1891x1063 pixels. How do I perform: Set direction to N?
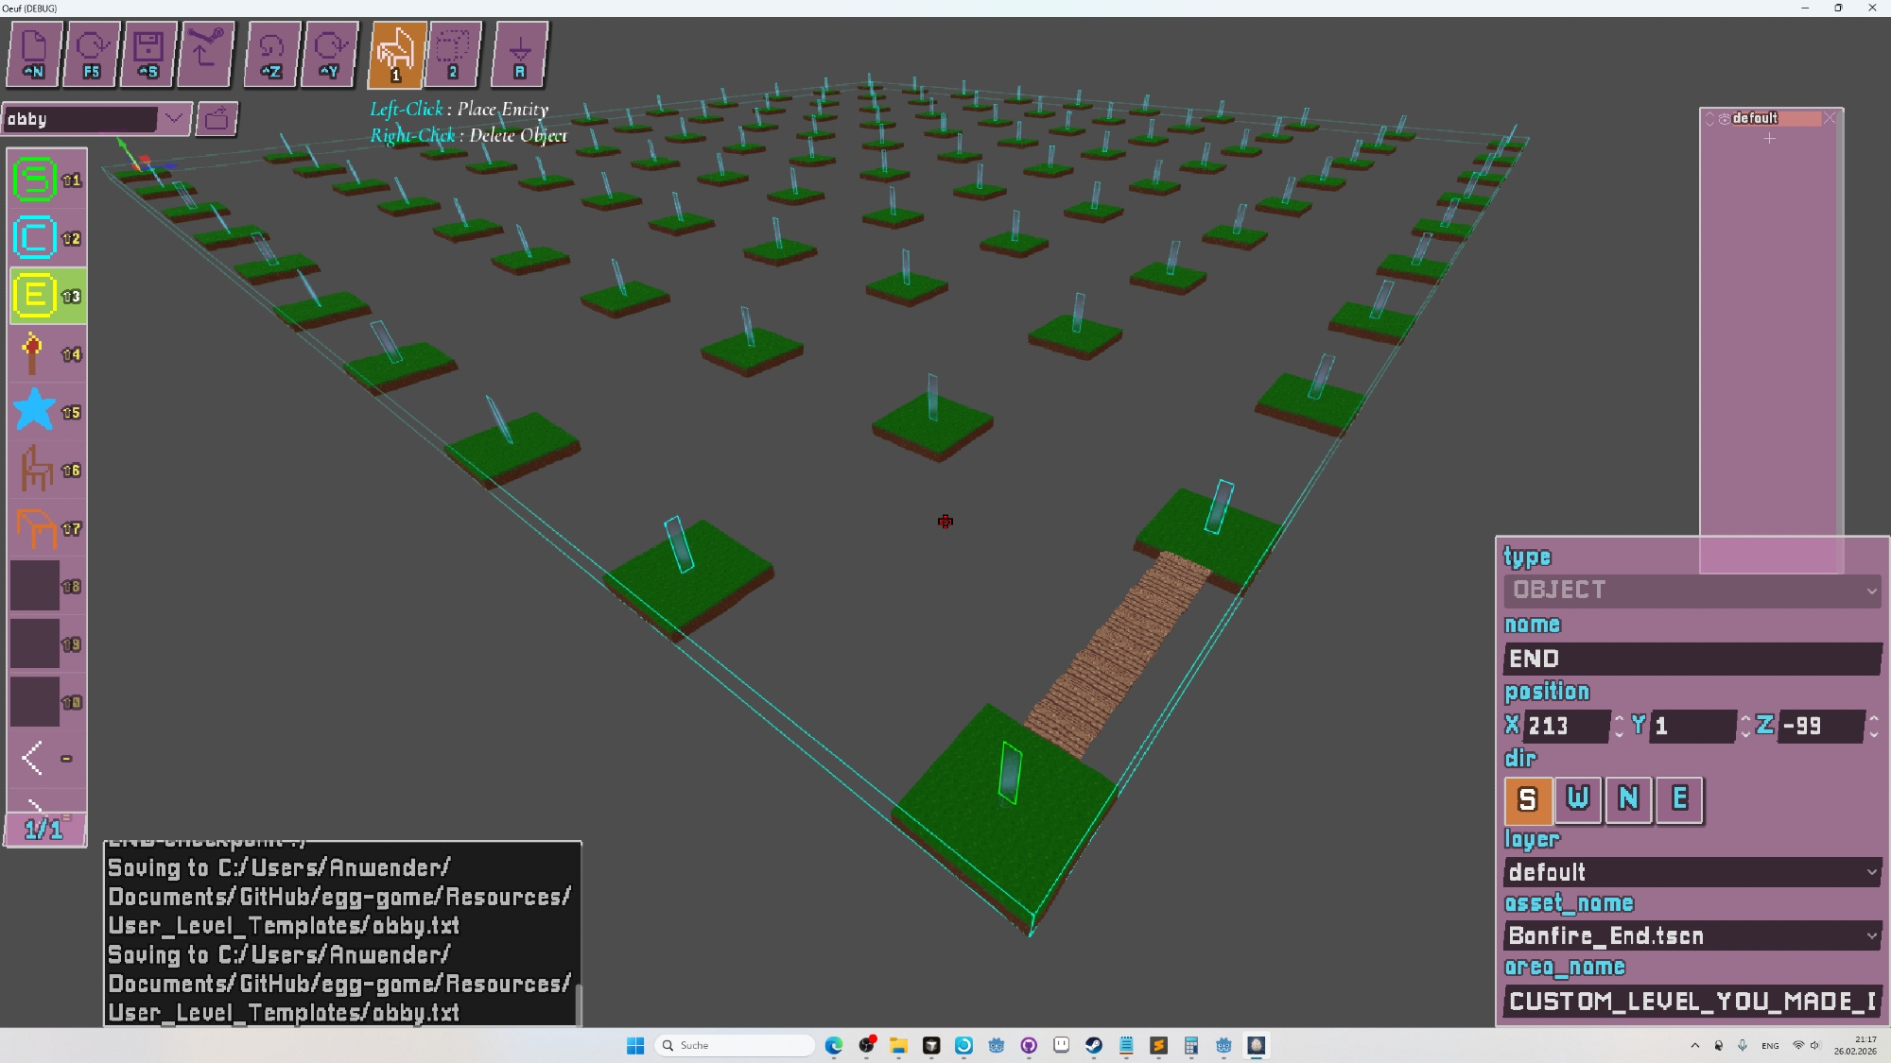1628,799
